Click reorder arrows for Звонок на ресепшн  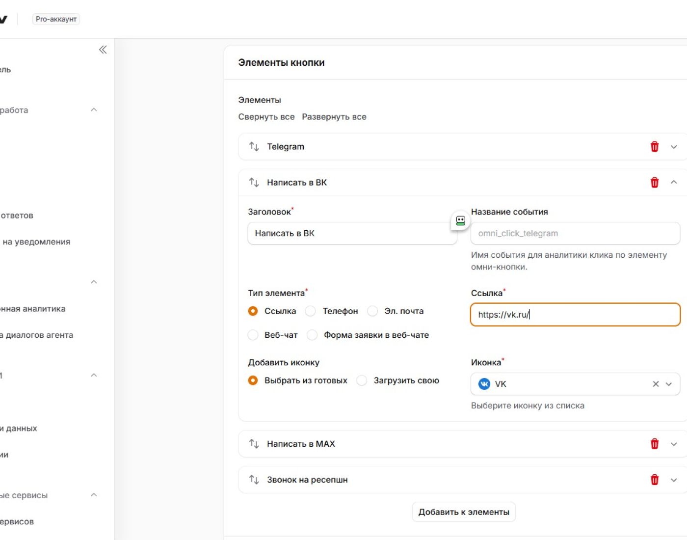(254, 480)
